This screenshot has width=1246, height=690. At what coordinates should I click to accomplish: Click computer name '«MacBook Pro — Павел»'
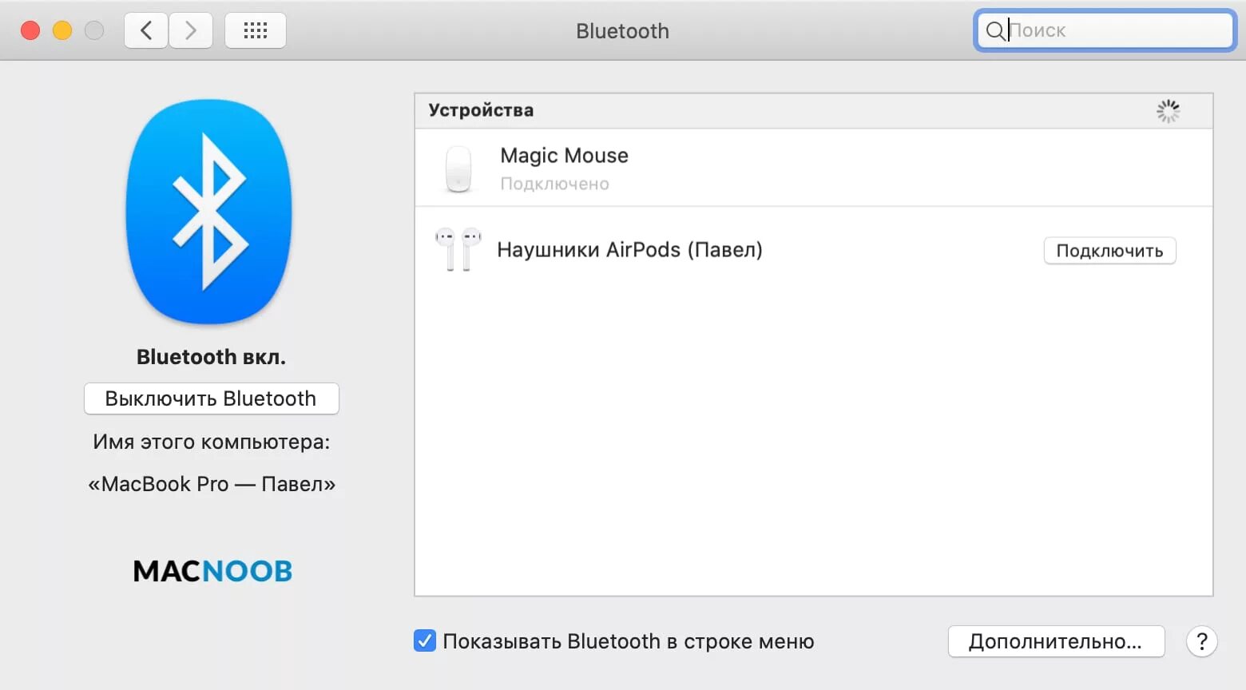(x=212, y=484)
